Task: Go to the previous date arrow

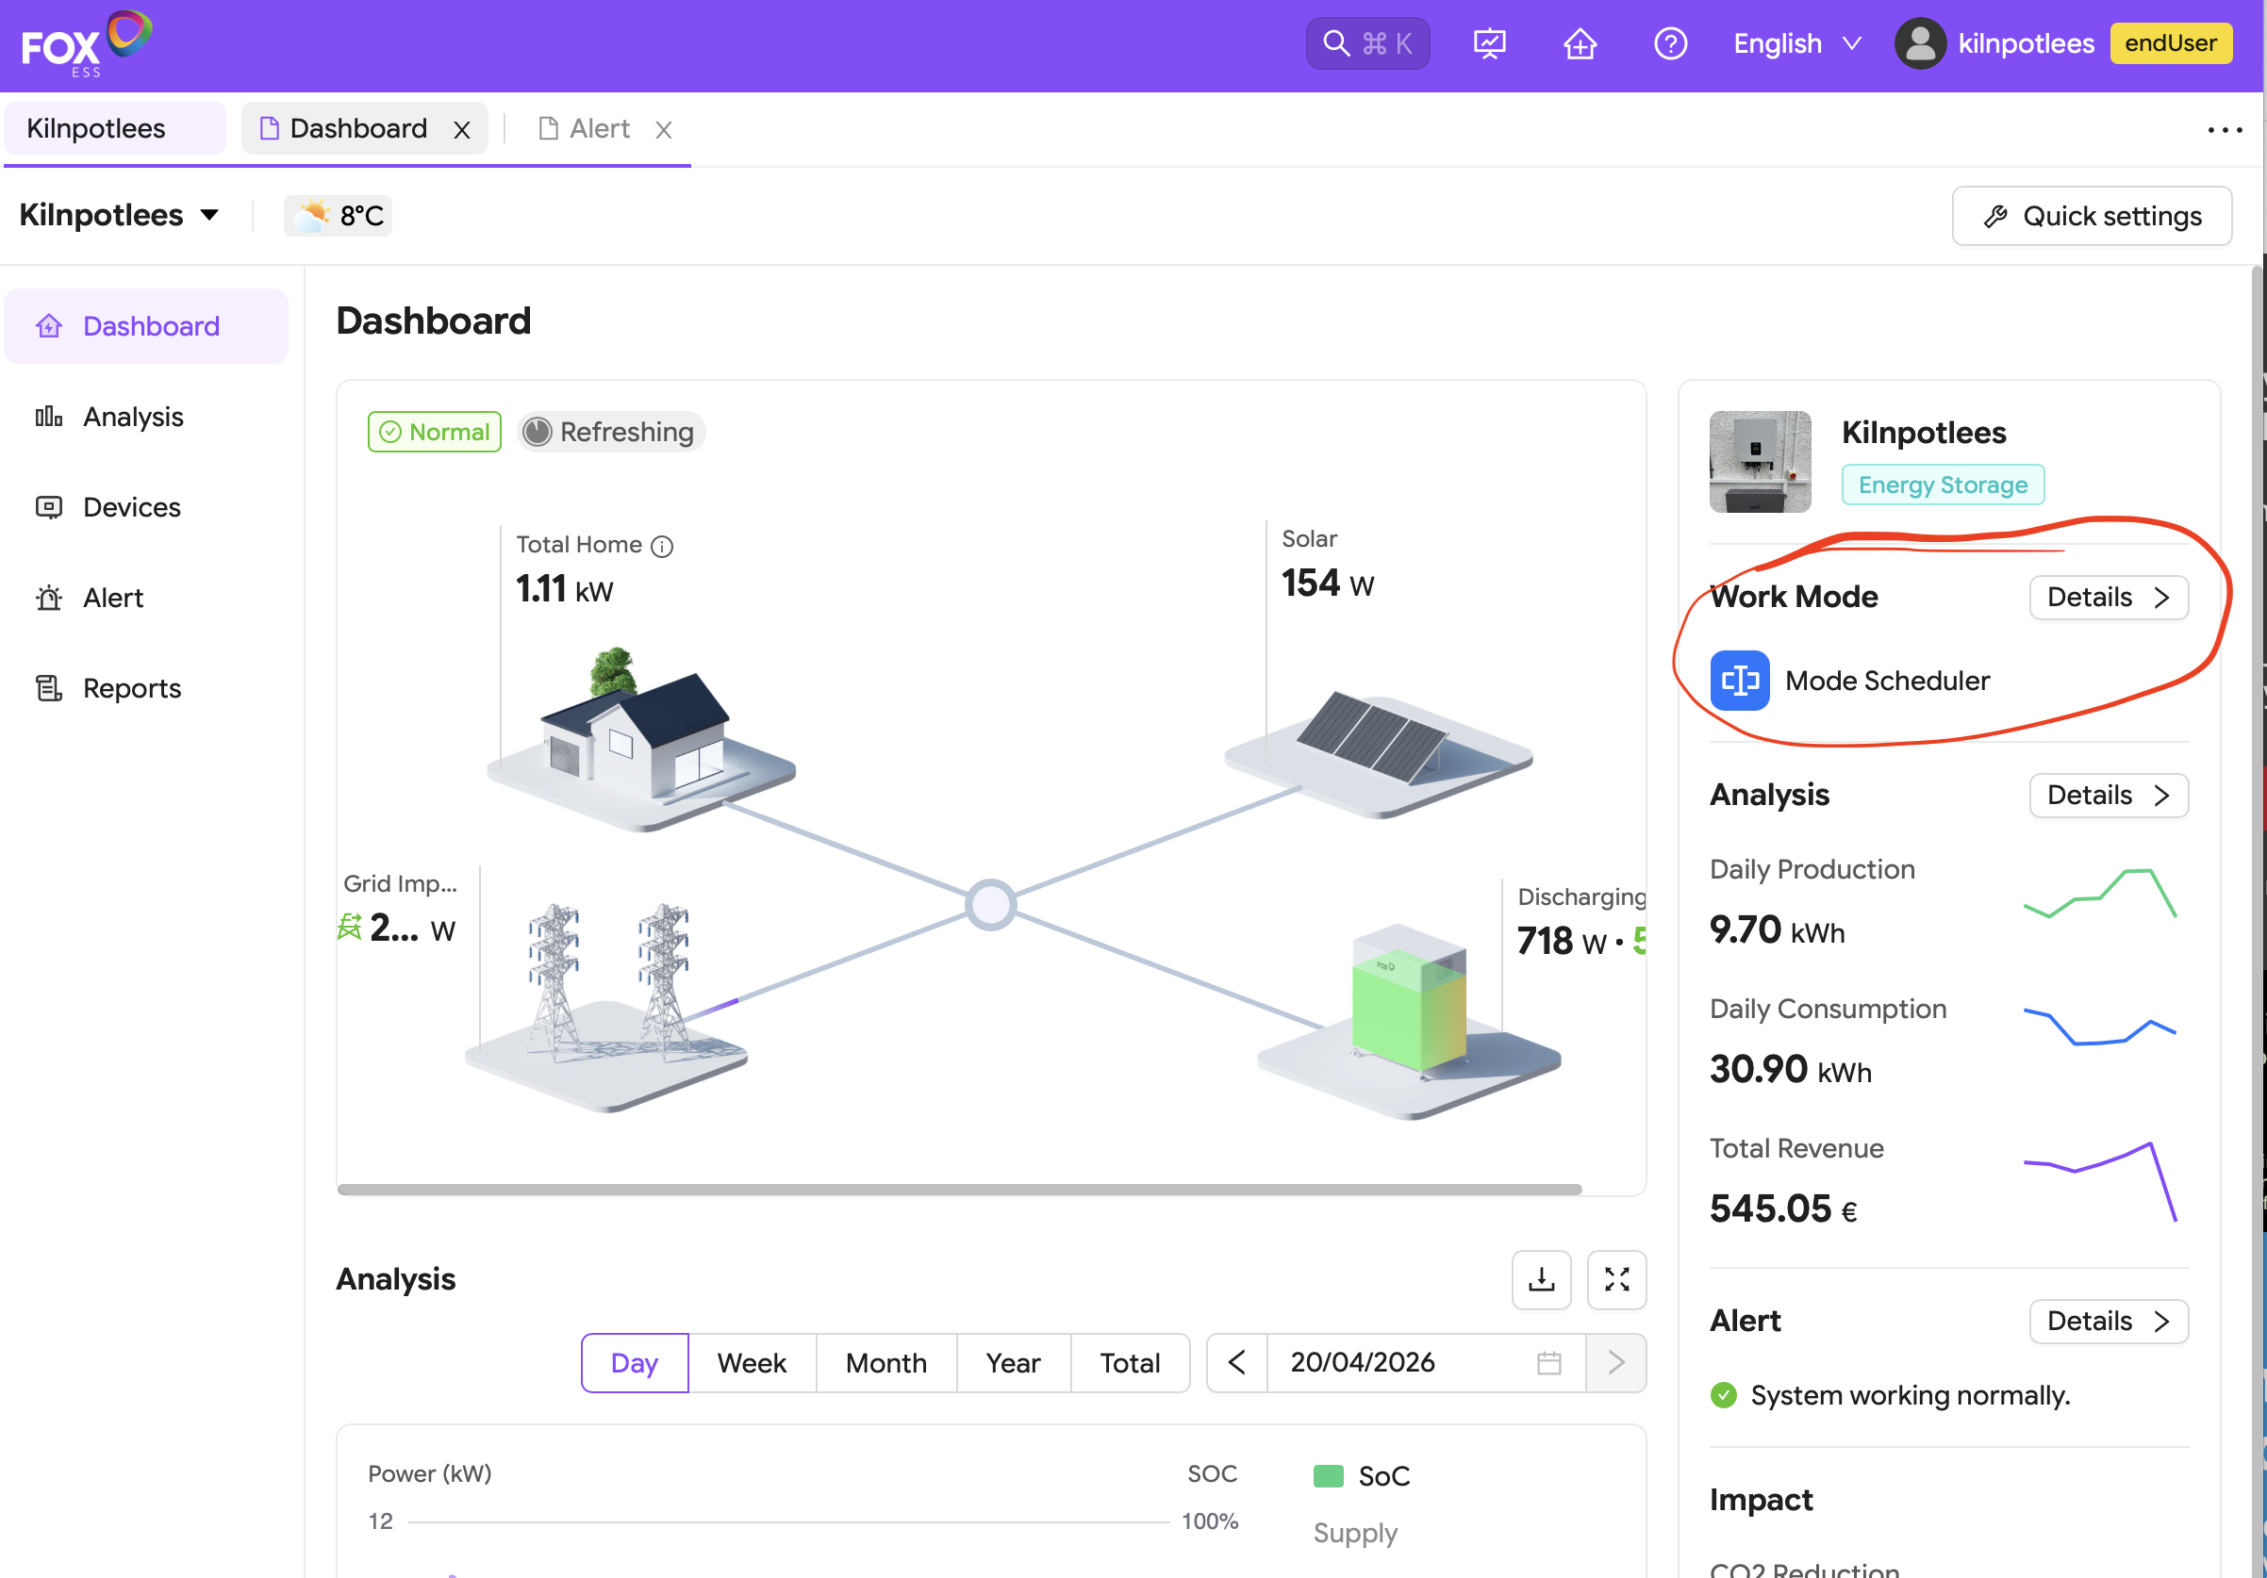Action: [x=1236, y=1363]
